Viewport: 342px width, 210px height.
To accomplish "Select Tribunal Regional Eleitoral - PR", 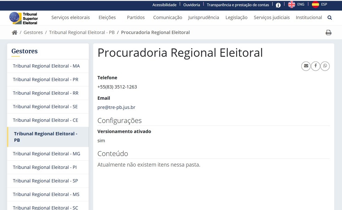I will tap(48, 80).
